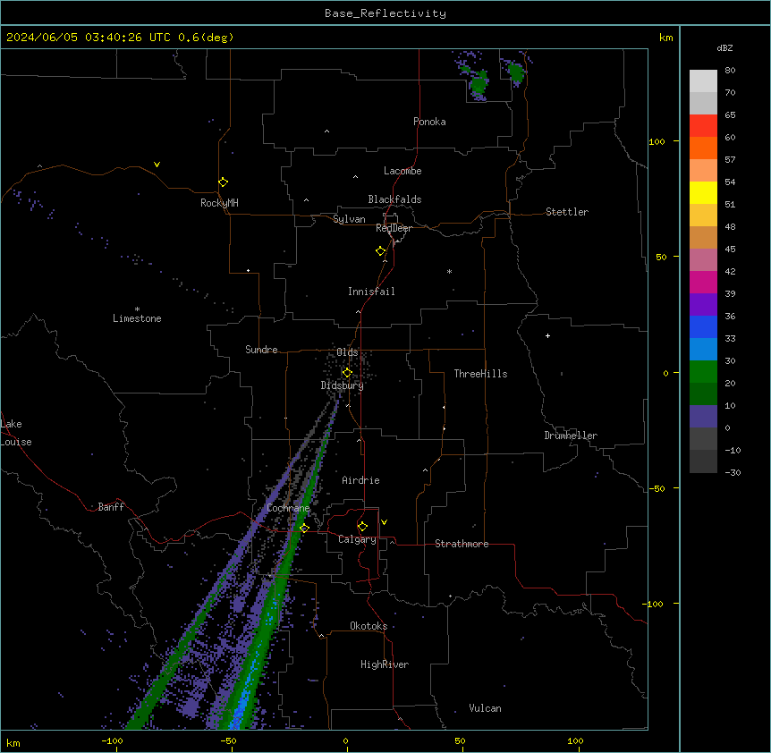771x753 pixels.
Task: Pick the blue 36 dBZ legend color
Action: (x=703, y=326)
